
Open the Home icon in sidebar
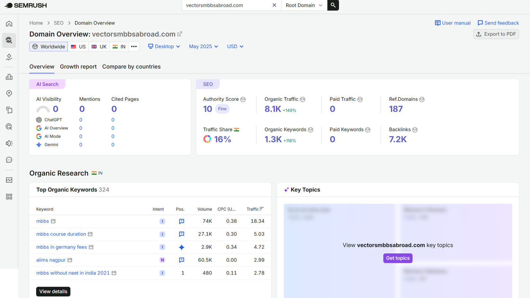[x=9, y=24]
